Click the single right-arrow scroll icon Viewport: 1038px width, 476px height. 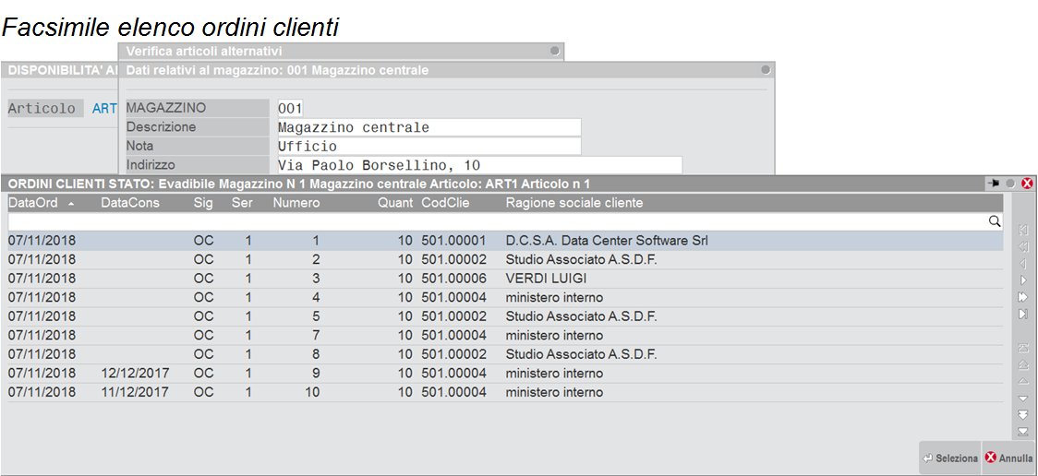coord(1023,280)
